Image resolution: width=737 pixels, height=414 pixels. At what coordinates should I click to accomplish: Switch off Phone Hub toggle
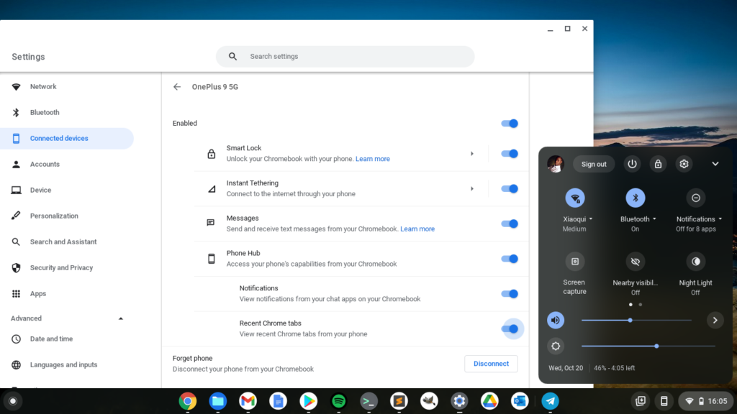(510, 259)
